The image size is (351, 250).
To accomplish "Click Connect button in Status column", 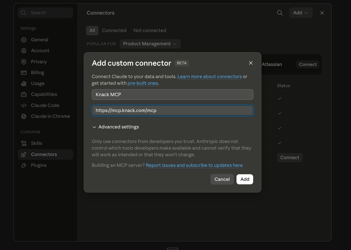I will point(290,158).
